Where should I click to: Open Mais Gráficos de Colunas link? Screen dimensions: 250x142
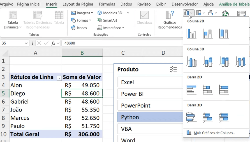[x=214, y=133]
